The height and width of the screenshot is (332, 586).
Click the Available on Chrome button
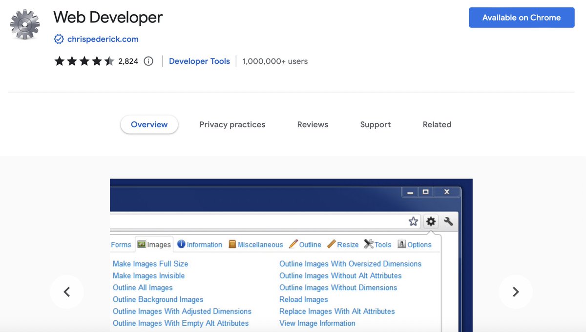click(x=522, y=17)
